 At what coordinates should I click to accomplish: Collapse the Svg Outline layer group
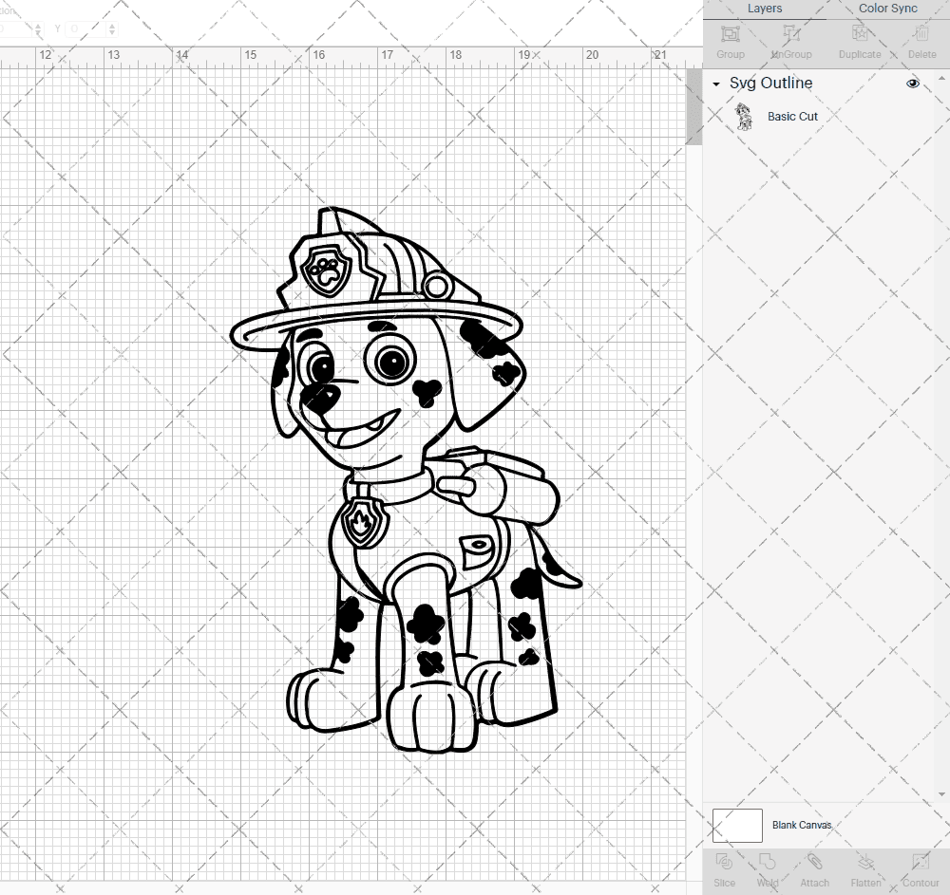tap(715, 84)
